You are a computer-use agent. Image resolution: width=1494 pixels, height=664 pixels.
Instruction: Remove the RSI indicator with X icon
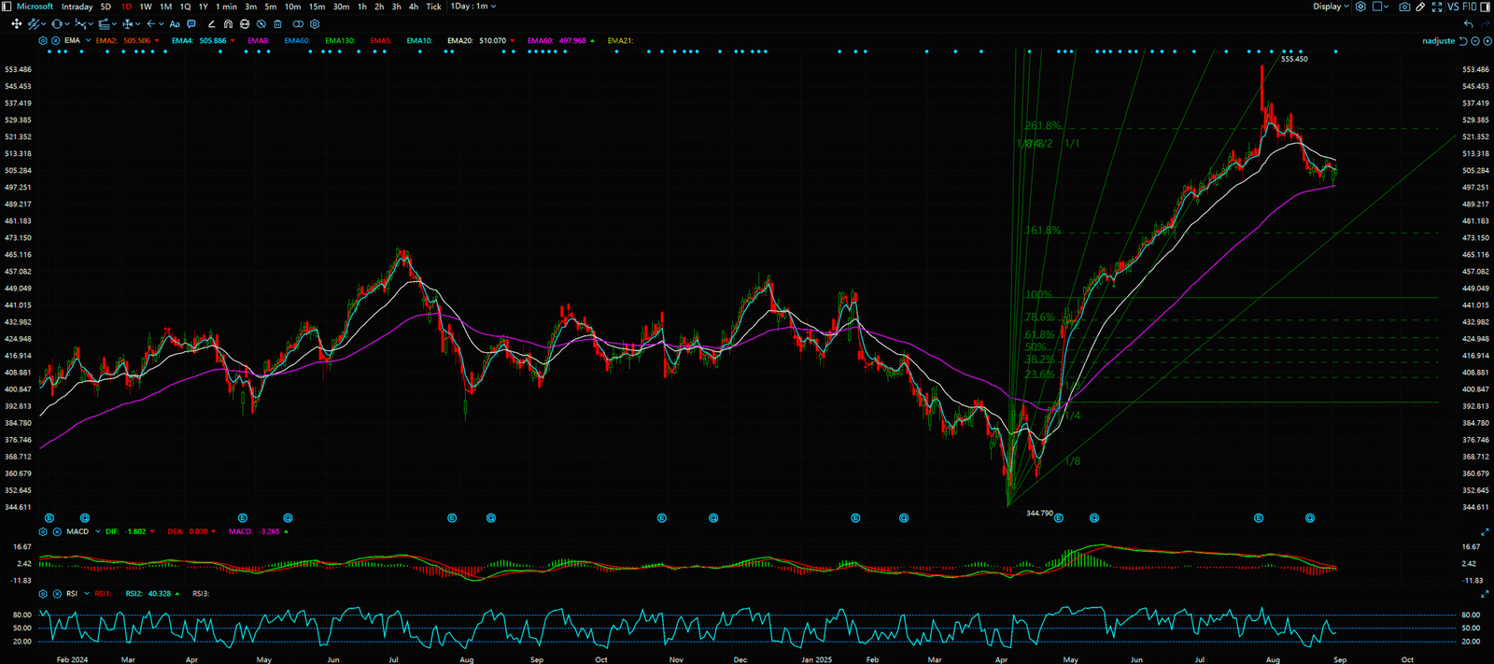tap(57, 594)
